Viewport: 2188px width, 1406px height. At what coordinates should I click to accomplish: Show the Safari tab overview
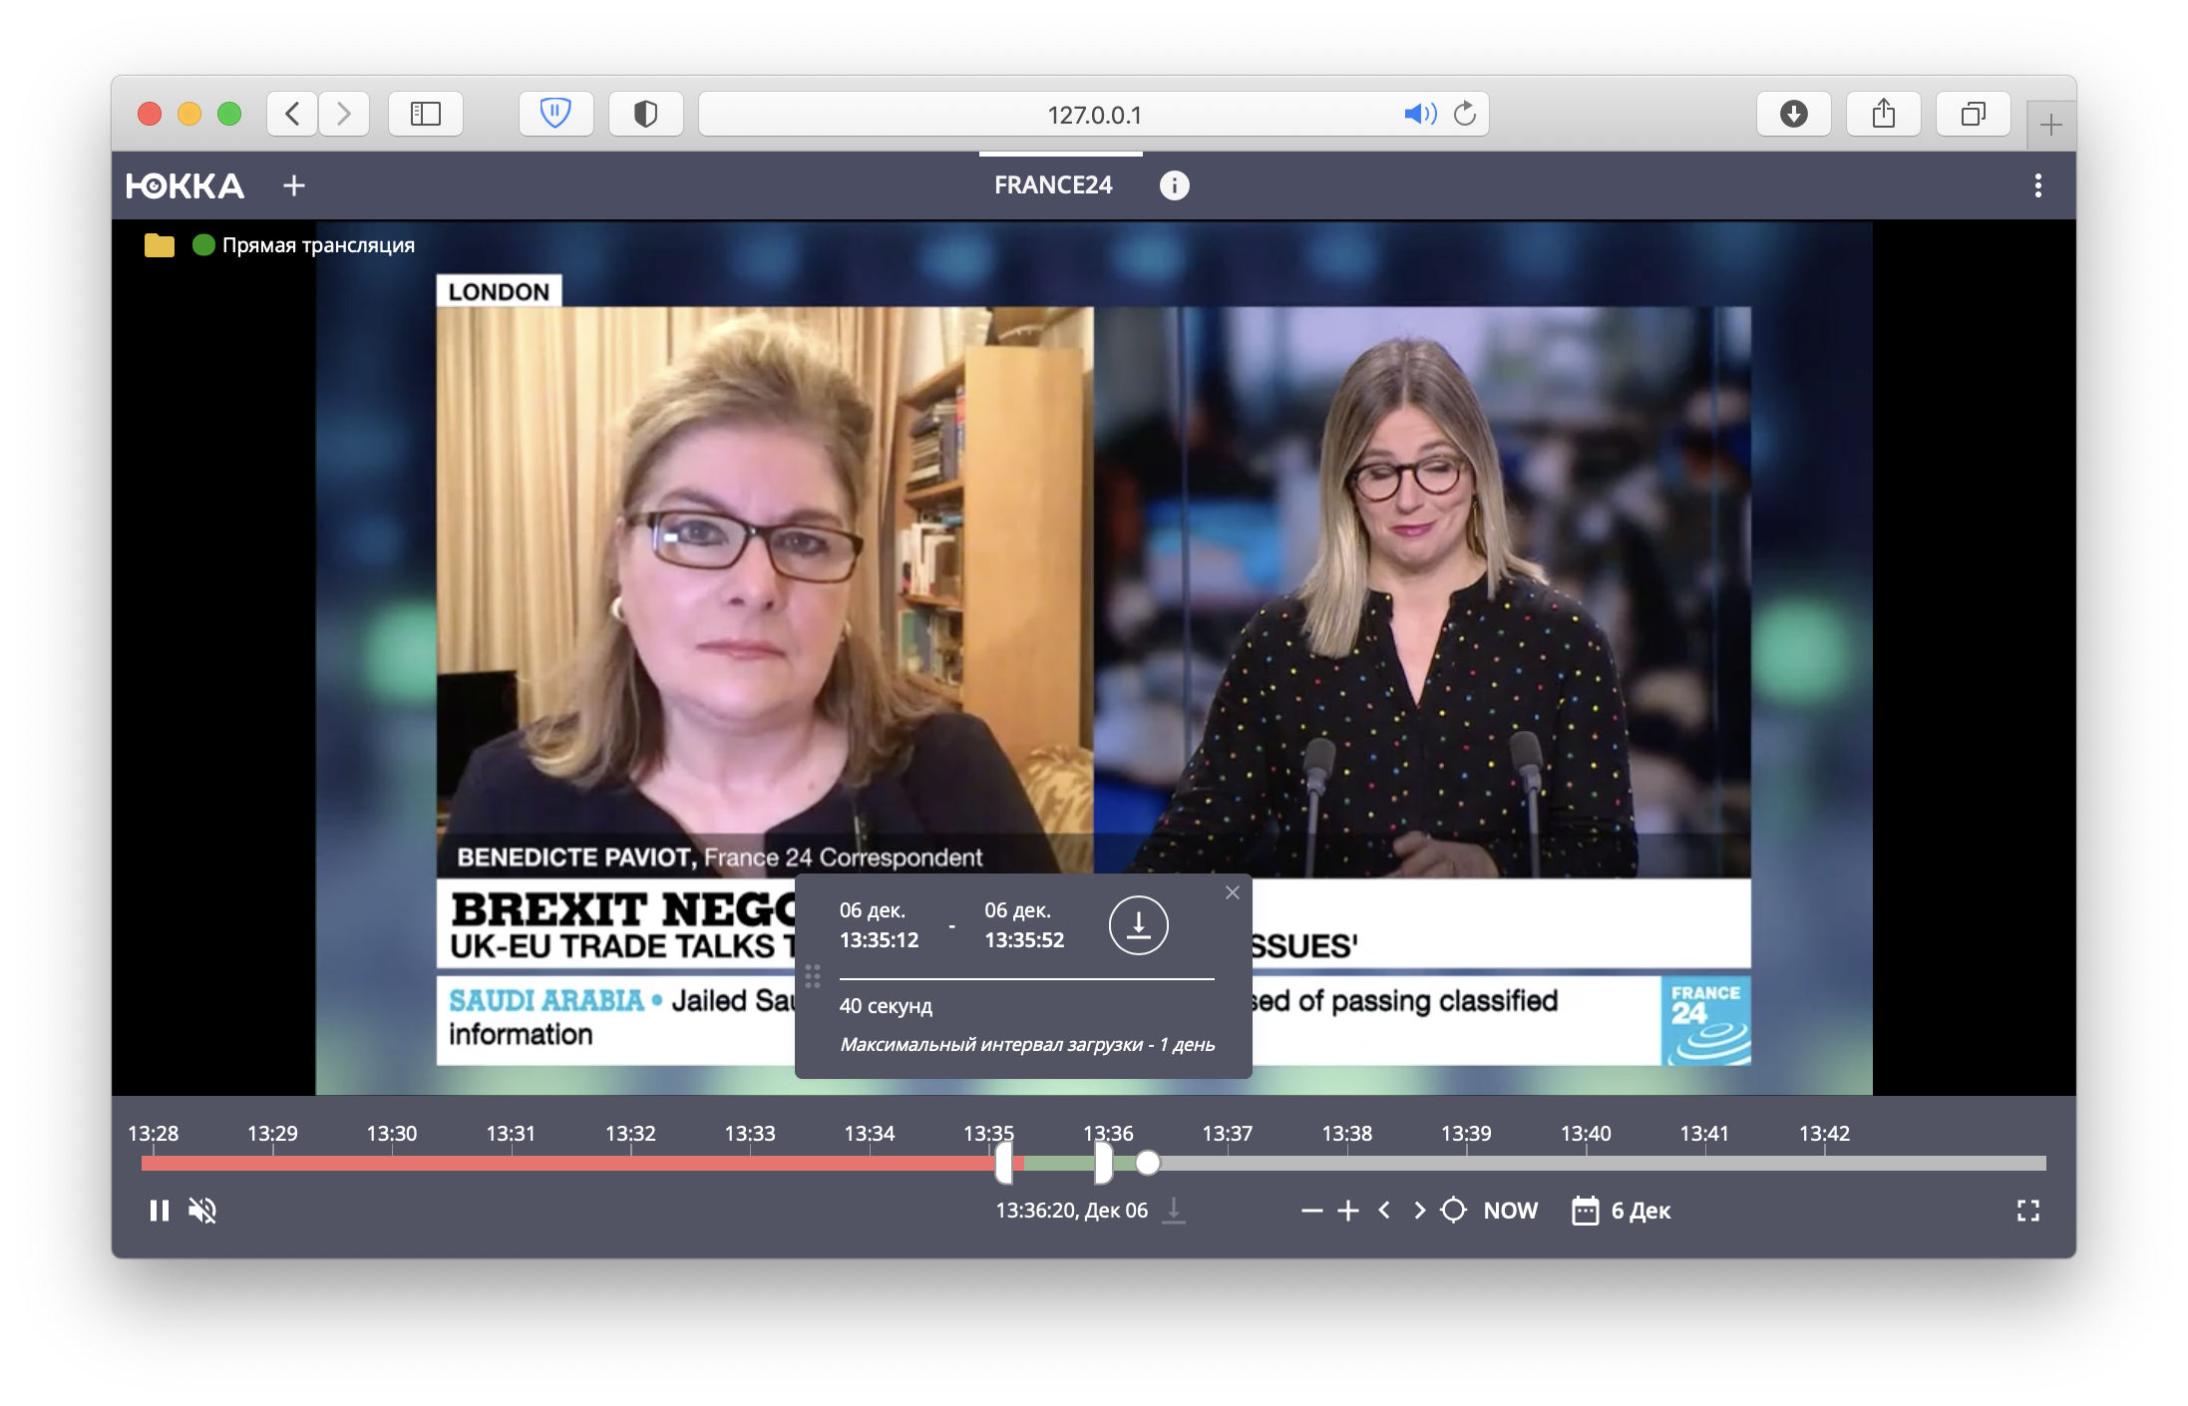coord(1974,114)
